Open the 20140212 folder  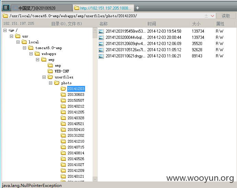pyautogui.click(x=76, y=106)
